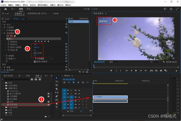Click the Extract button in Program Monitor
This screenshot has width=181, height=121.
coord(156,71)
